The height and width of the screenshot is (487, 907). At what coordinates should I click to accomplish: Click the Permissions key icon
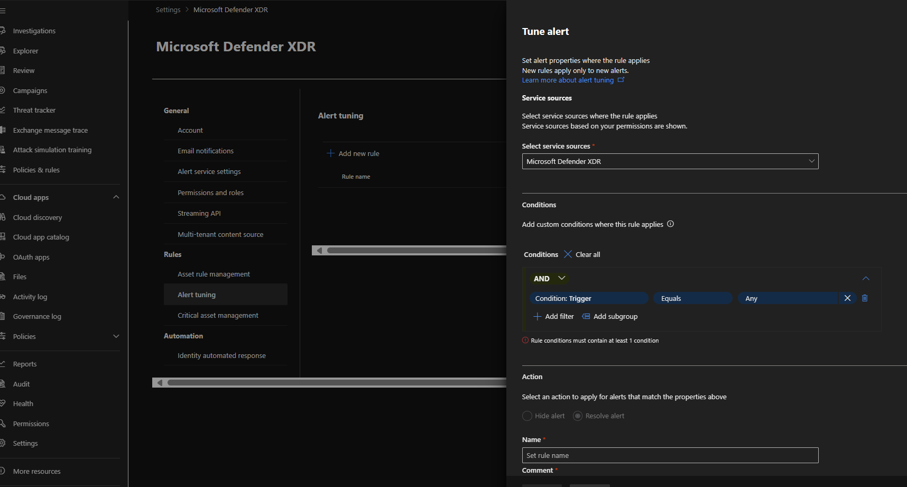(x=2, y=424)
